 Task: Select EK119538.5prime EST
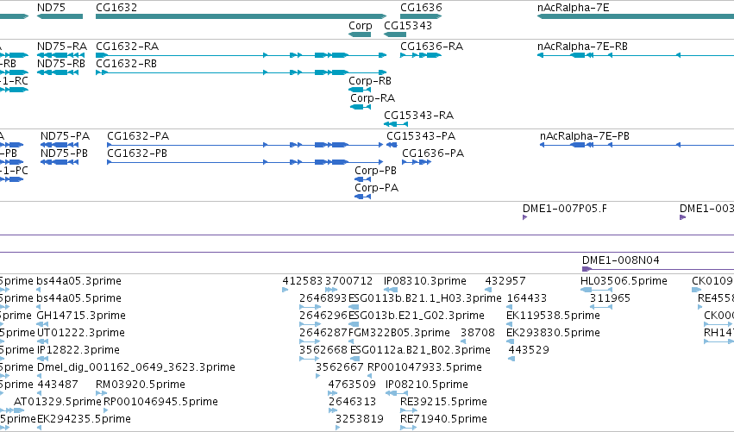510,324
